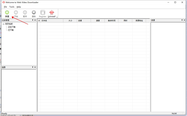
Task: Click the resize grip in status bar corner
Action: 185,114
